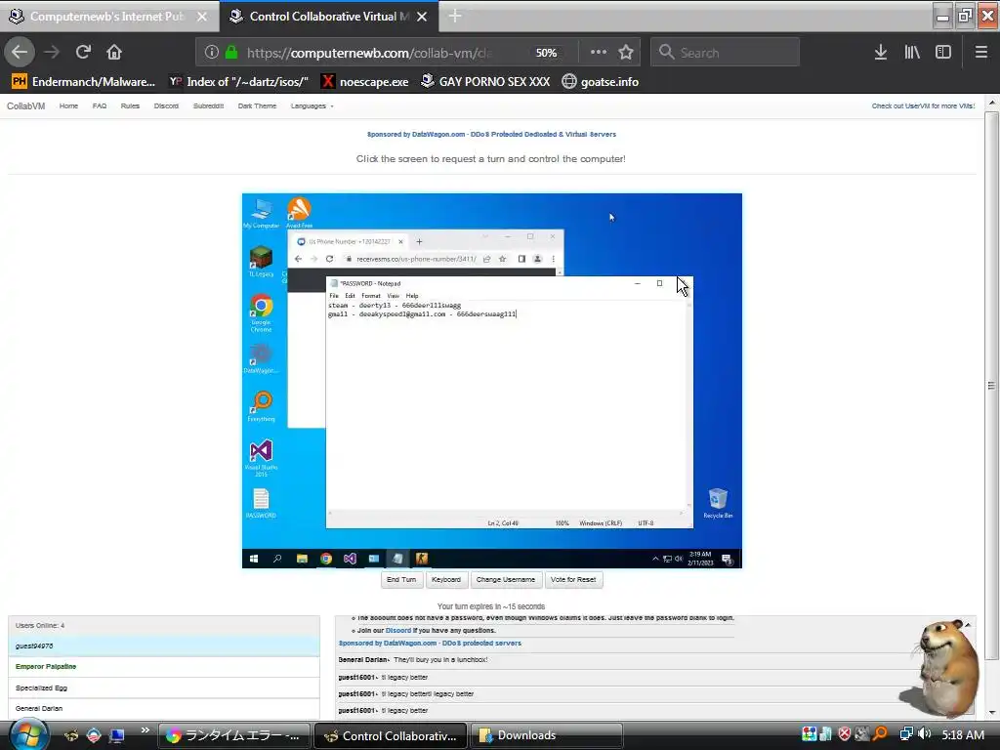Expand the Languages dropdown

pyautogui.click(x=312, y=105)
